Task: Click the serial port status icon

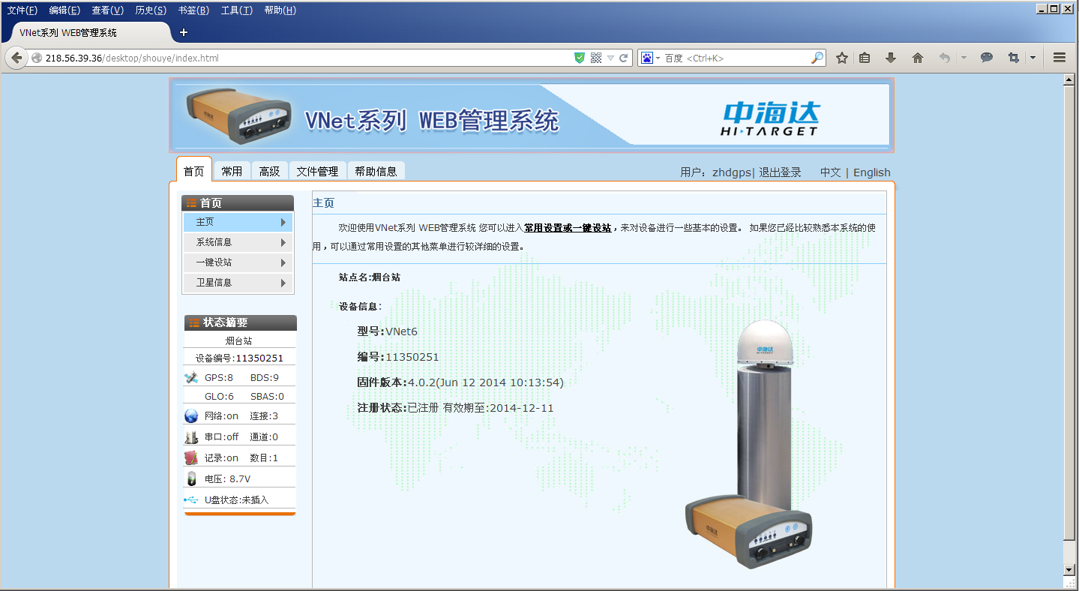Action: coord(191,437)
